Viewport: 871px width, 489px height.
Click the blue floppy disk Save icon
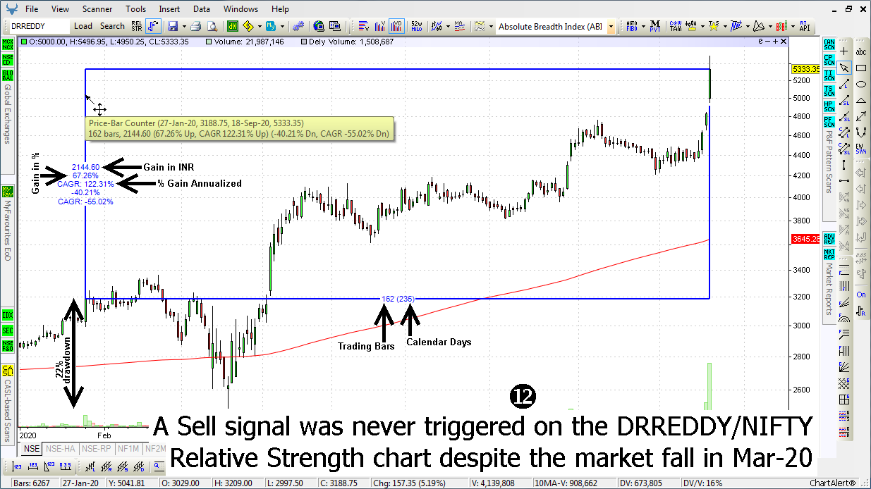click(x=173, y=26)
